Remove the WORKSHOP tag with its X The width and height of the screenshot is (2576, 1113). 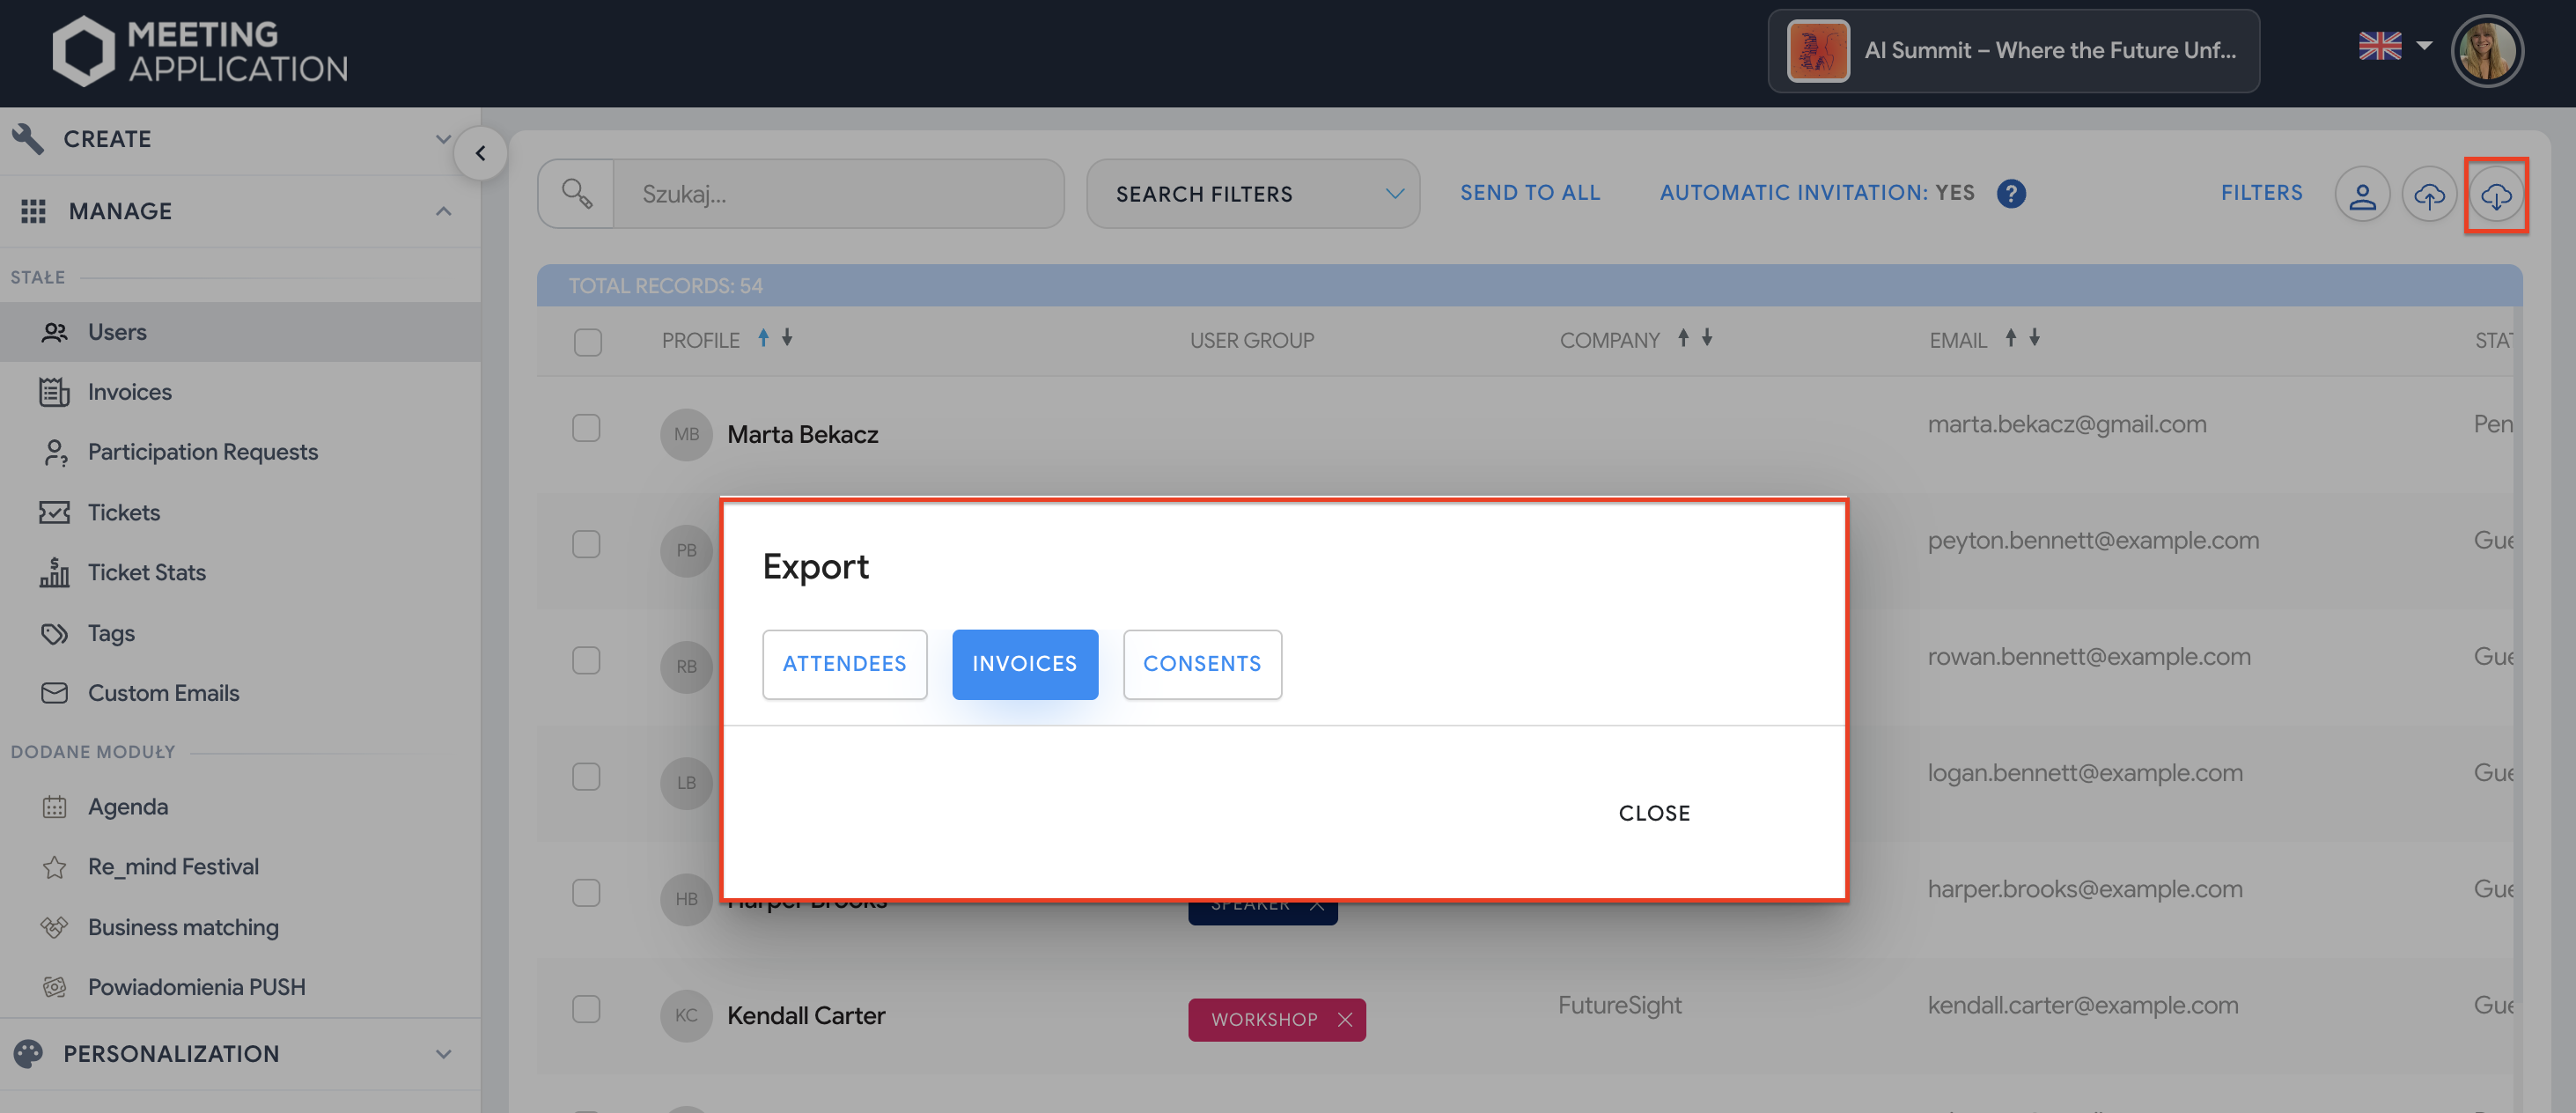click(1345, 1019)
